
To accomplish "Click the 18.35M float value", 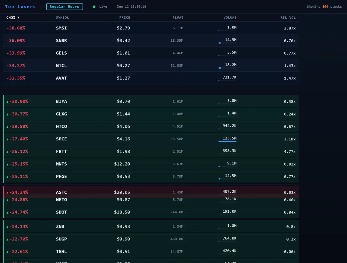I will [177, 40].
